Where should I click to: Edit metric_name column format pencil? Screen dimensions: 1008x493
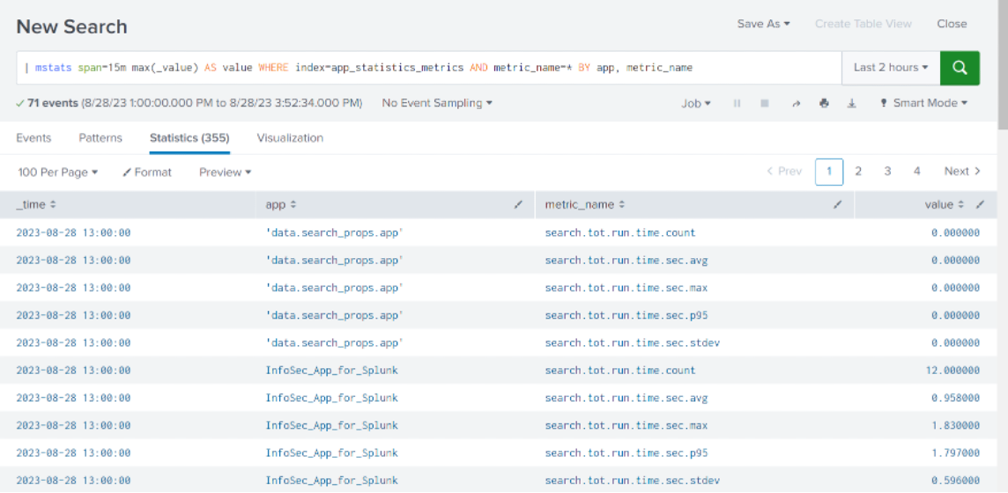pos(838,205)
